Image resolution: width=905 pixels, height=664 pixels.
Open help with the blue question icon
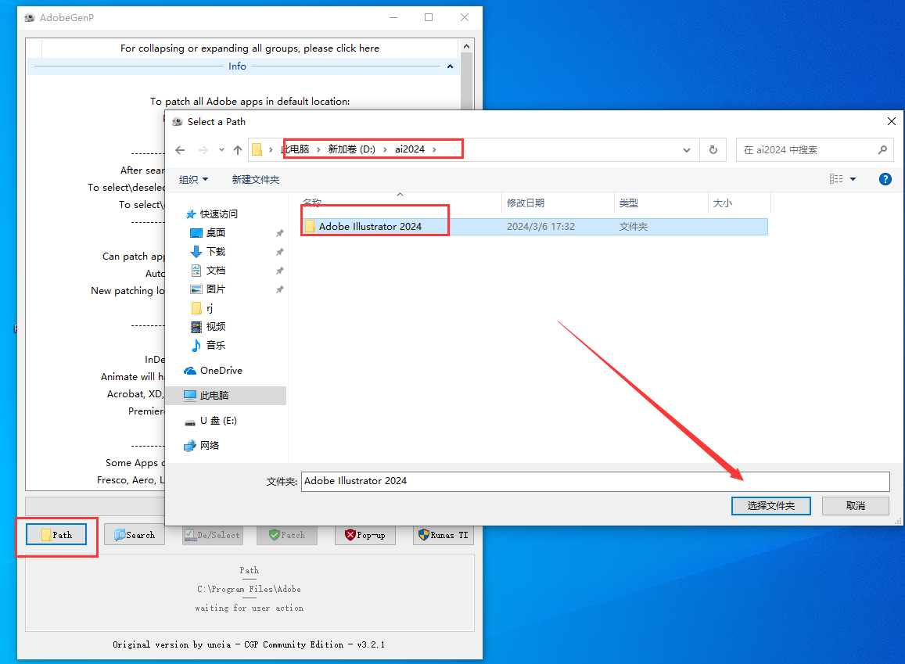pyautogui.click(x=885, y=179)
